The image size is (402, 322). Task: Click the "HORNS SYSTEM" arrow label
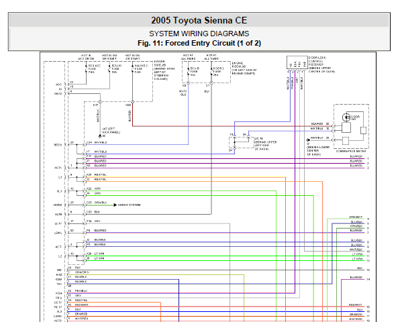[x=129, y=205]
